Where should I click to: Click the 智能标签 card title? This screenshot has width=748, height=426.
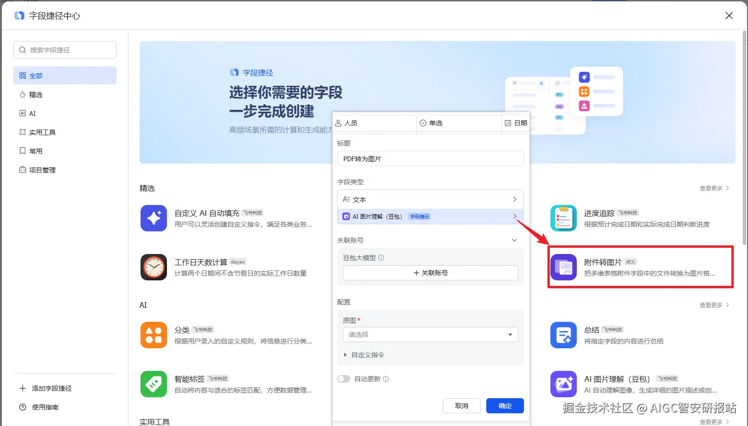[190, 379]
